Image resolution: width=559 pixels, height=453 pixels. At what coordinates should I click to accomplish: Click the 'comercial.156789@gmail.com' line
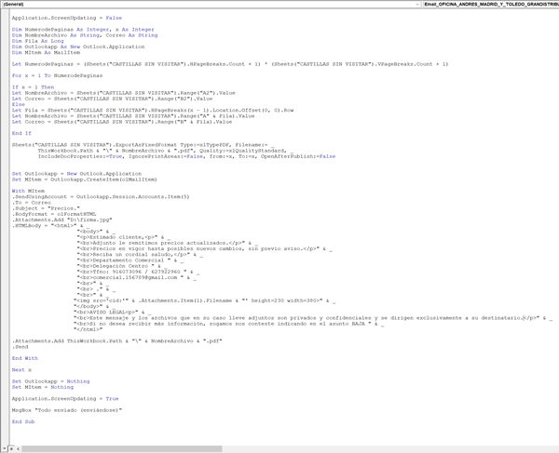tap(137, 277)
